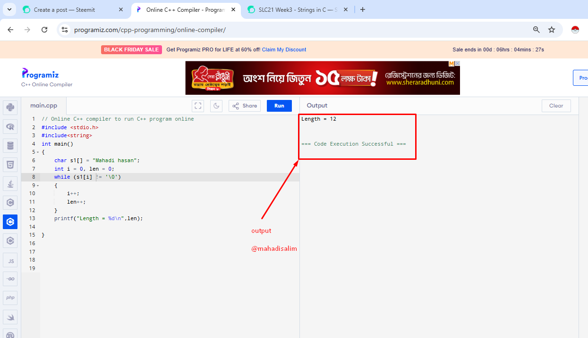
Task: Switch to the R language compiler icon
Action: pos(10,126)
